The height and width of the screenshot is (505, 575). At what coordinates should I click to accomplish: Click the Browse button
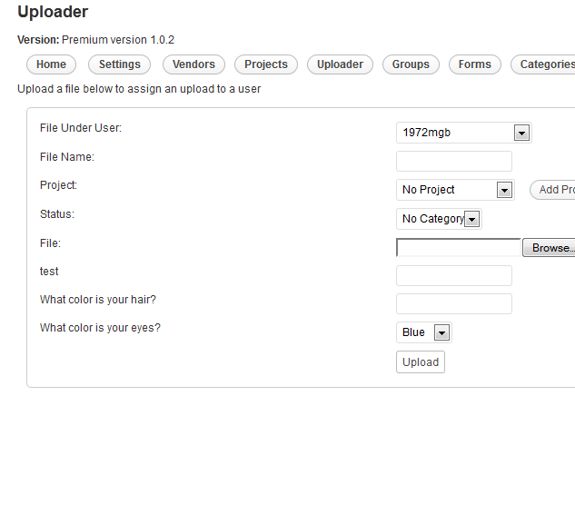(549, 248)
